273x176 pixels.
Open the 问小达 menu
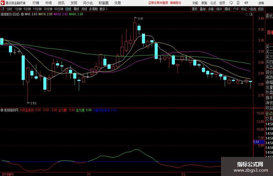pyautogui.click(x=88, y=3)
